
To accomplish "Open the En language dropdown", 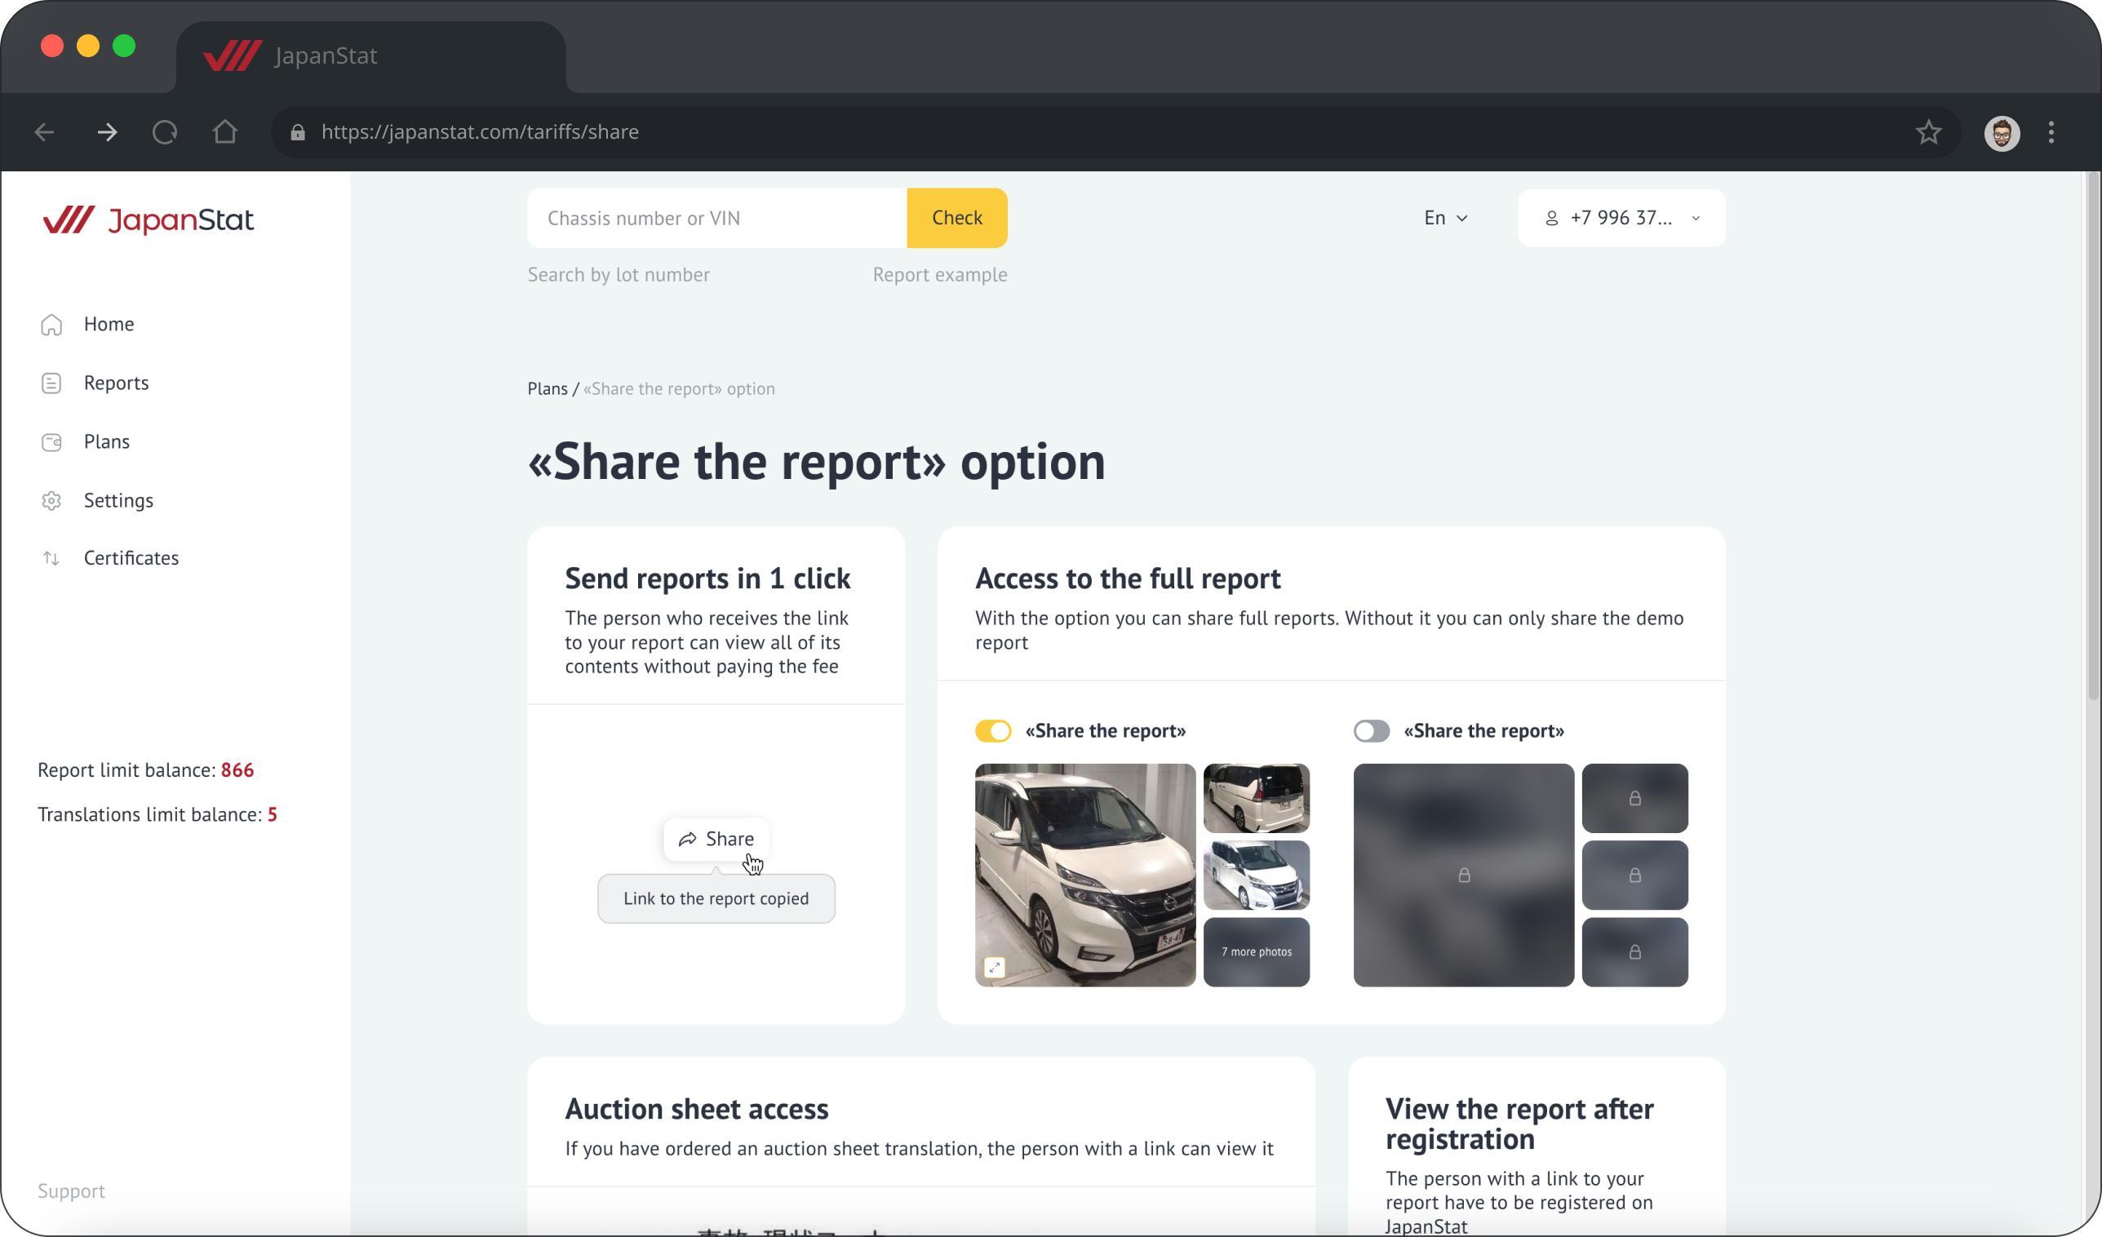I will click(1446, 218).
